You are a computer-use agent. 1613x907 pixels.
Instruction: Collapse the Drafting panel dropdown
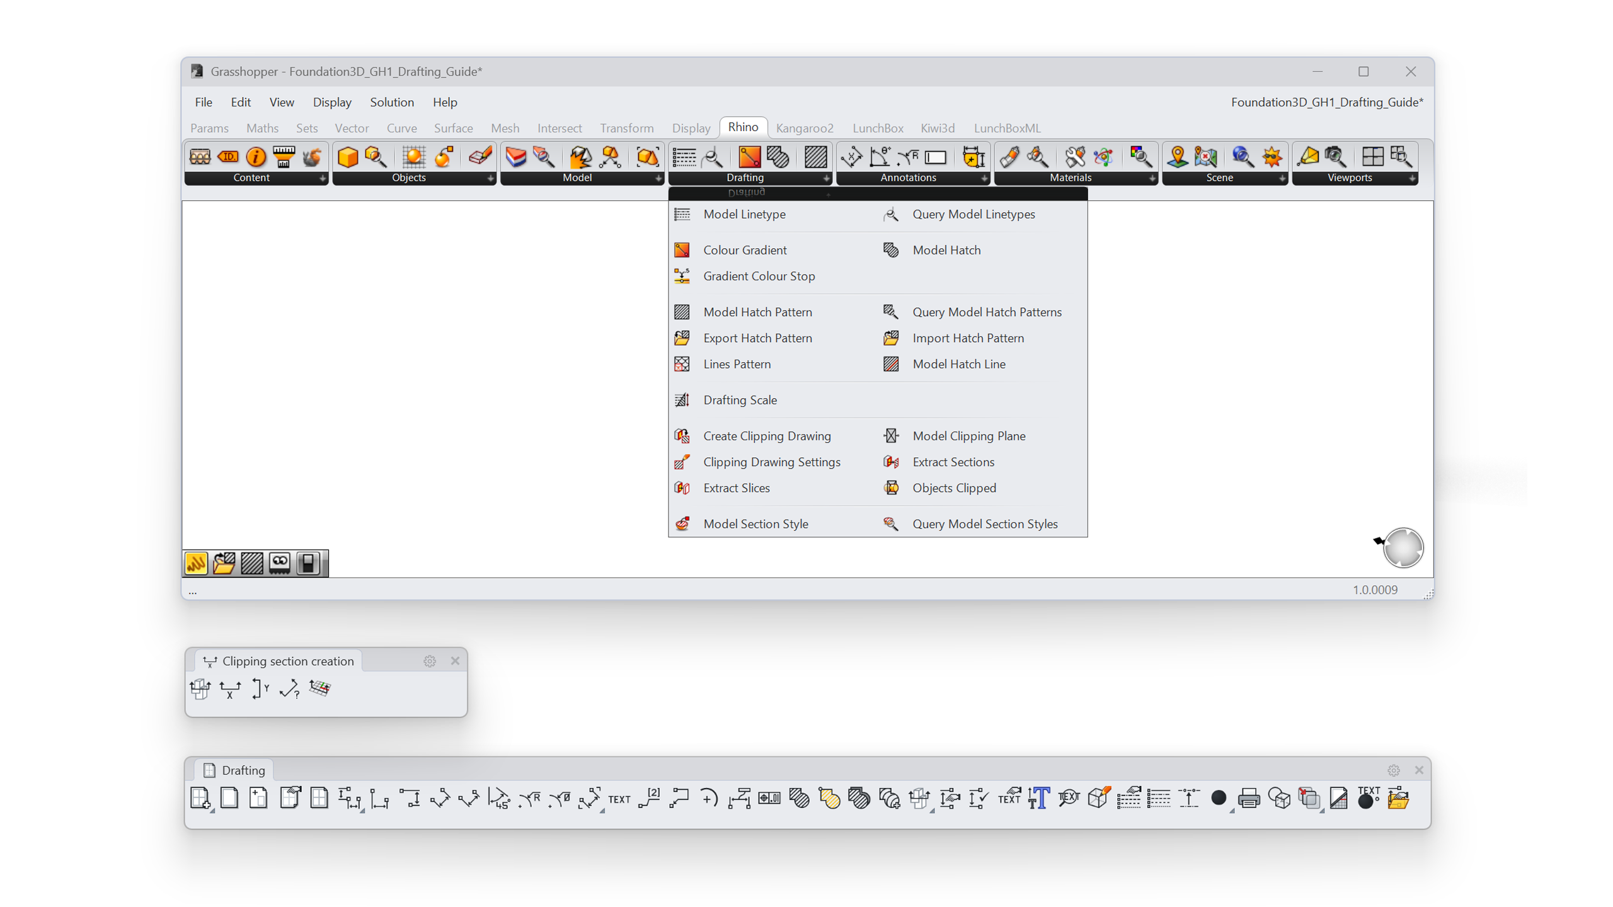825,178
